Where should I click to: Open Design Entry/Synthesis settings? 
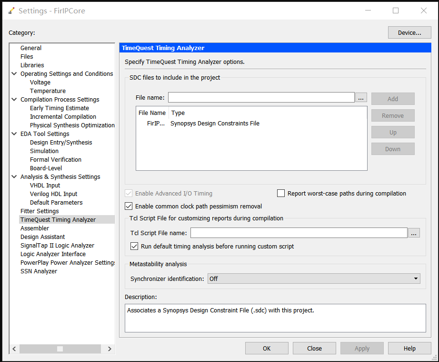click(x=61, y=143)
